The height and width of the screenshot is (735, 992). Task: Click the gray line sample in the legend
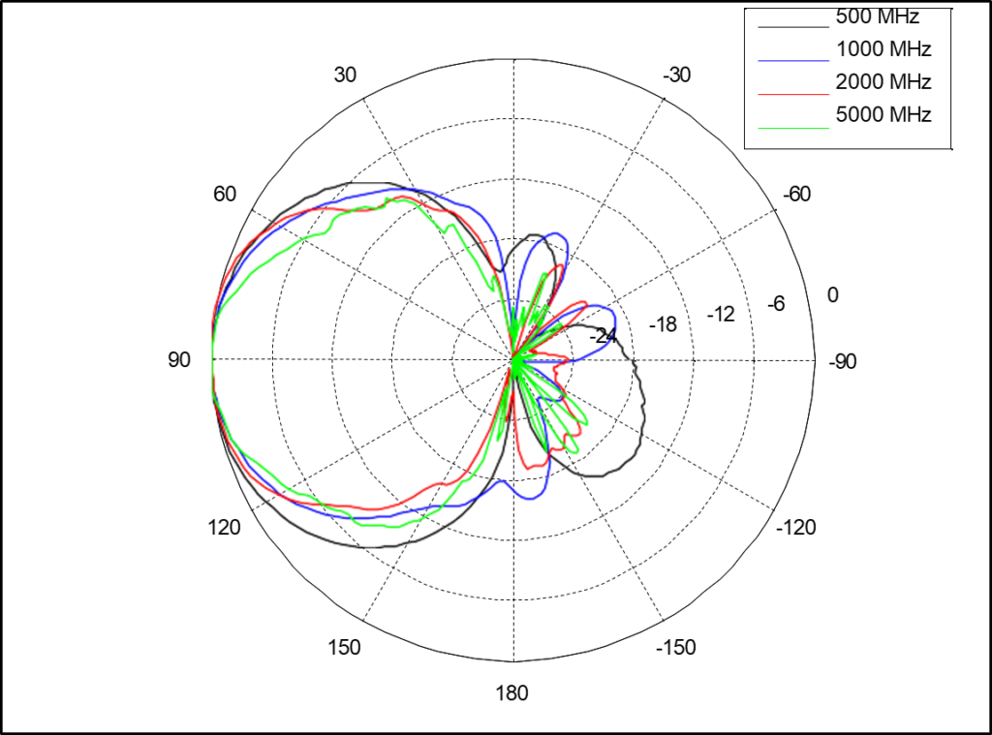pyautogui.click(x=793, y=27)
